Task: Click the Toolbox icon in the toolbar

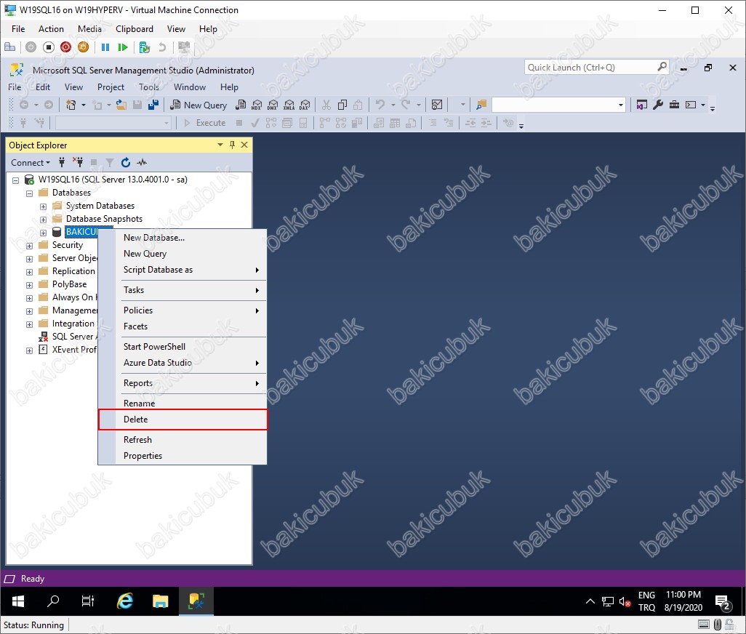Action: [x=674, y=105]
